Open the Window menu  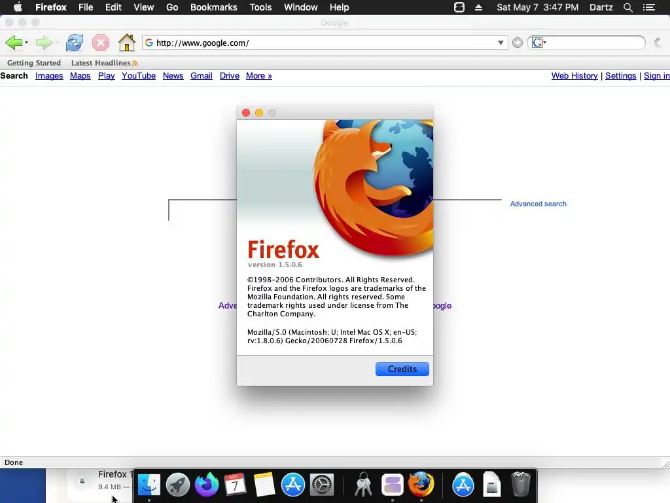(x=301, y=7)
